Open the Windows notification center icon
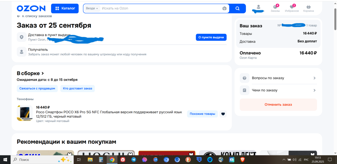 pos(330,160)
